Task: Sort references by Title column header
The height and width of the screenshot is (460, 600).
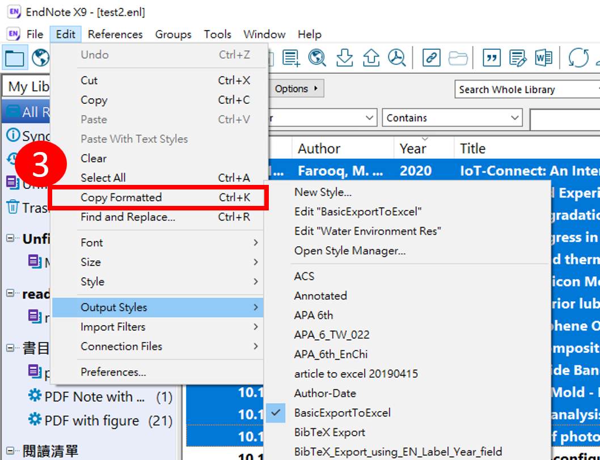Action: 527,149
